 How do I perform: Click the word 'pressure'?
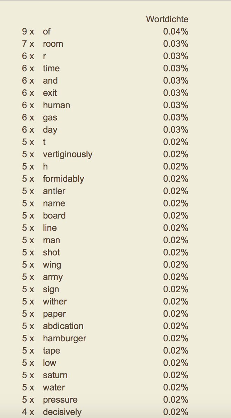(x=60, y=400)
